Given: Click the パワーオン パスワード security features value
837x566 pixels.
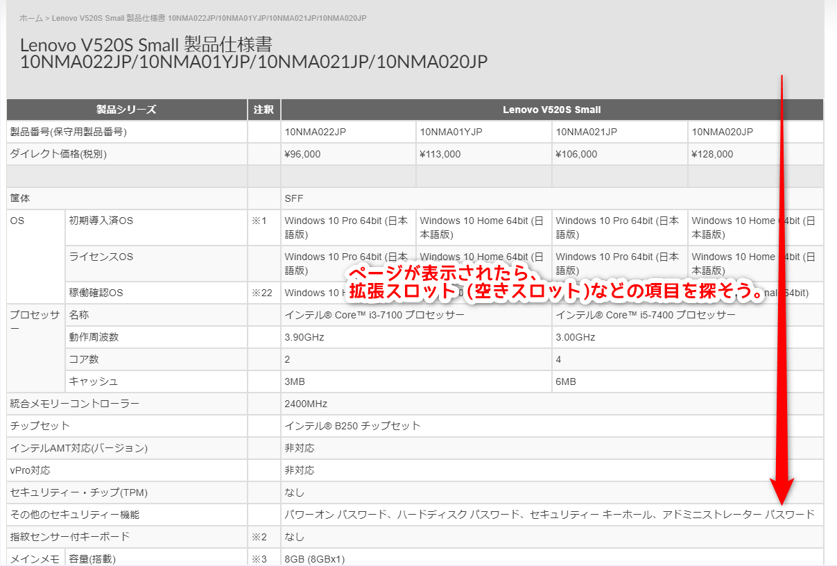Looking at the screenshot, I should pos(549,515).
